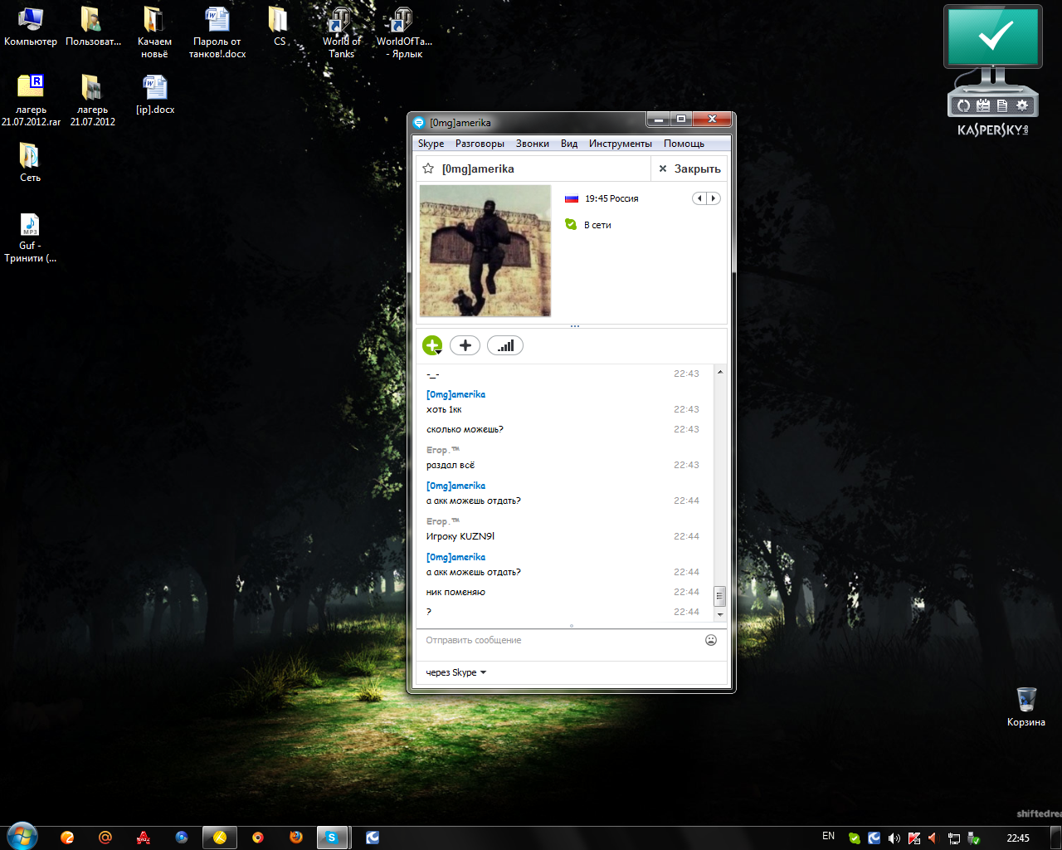Click the chat history scrollbar down arrow
Viewport: 1062px width, 850px height.
pyautogui.click(x=720, y=615)
